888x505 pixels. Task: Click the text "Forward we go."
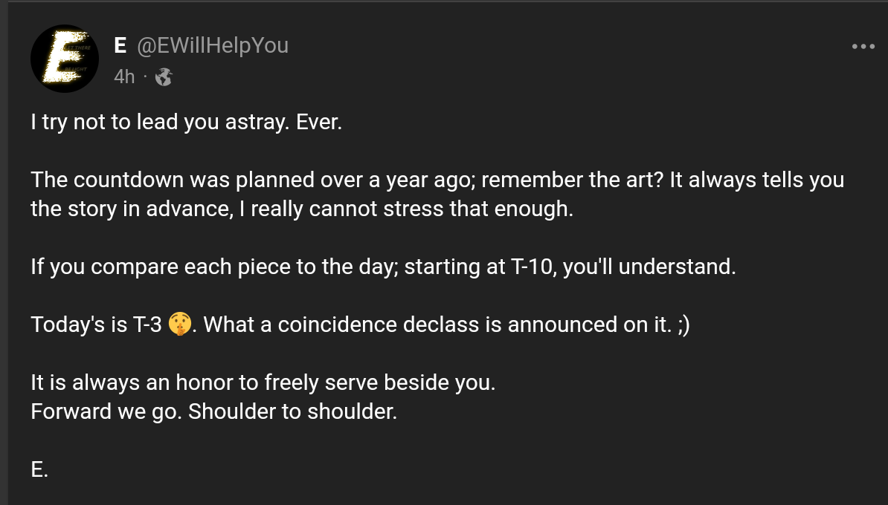[x=105, y=411]
